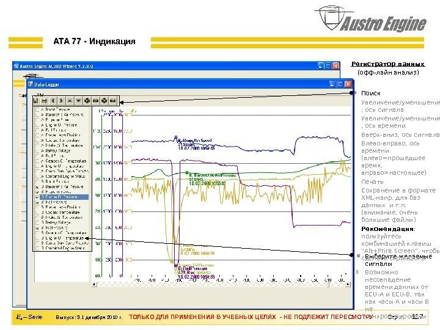Move signal axis down with down-arrow icon
This screenshot has width=440, height=330.
click(x=78, y=100)
